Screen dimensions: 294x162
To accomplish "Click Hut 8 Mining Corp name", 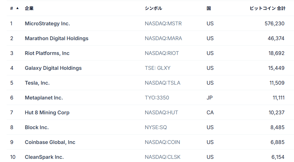I will click(x=47, y=113).
